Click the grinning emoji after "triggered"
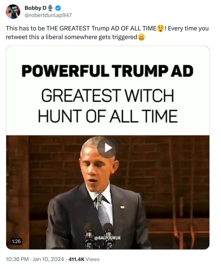This screenshot has height=269, width=221. pyautogui.click(x=141, y=37)
